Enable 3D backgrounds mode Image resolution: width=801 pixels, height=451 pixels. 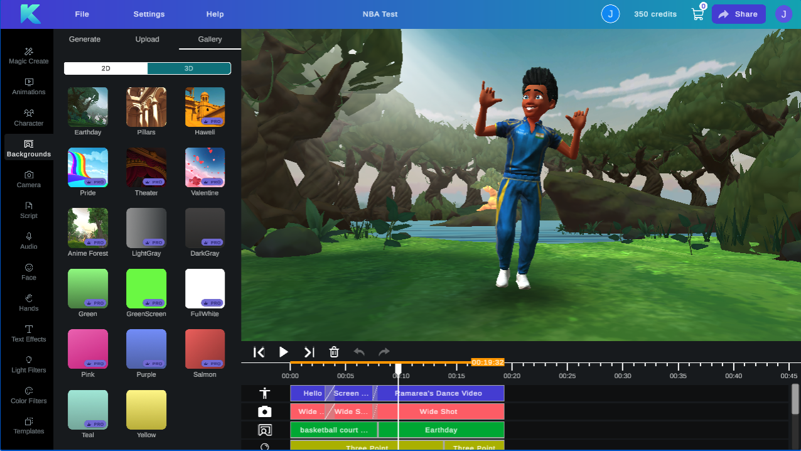click(x=188, y=68)
